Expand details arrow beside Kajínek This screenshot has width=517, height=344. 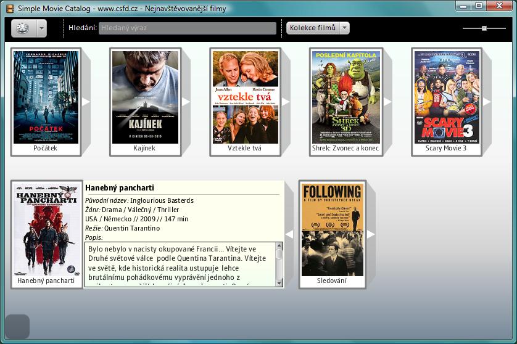(186, 102)
